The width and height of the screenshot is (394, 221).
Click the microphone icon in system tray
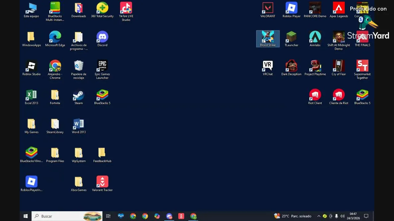click(336, 216)
